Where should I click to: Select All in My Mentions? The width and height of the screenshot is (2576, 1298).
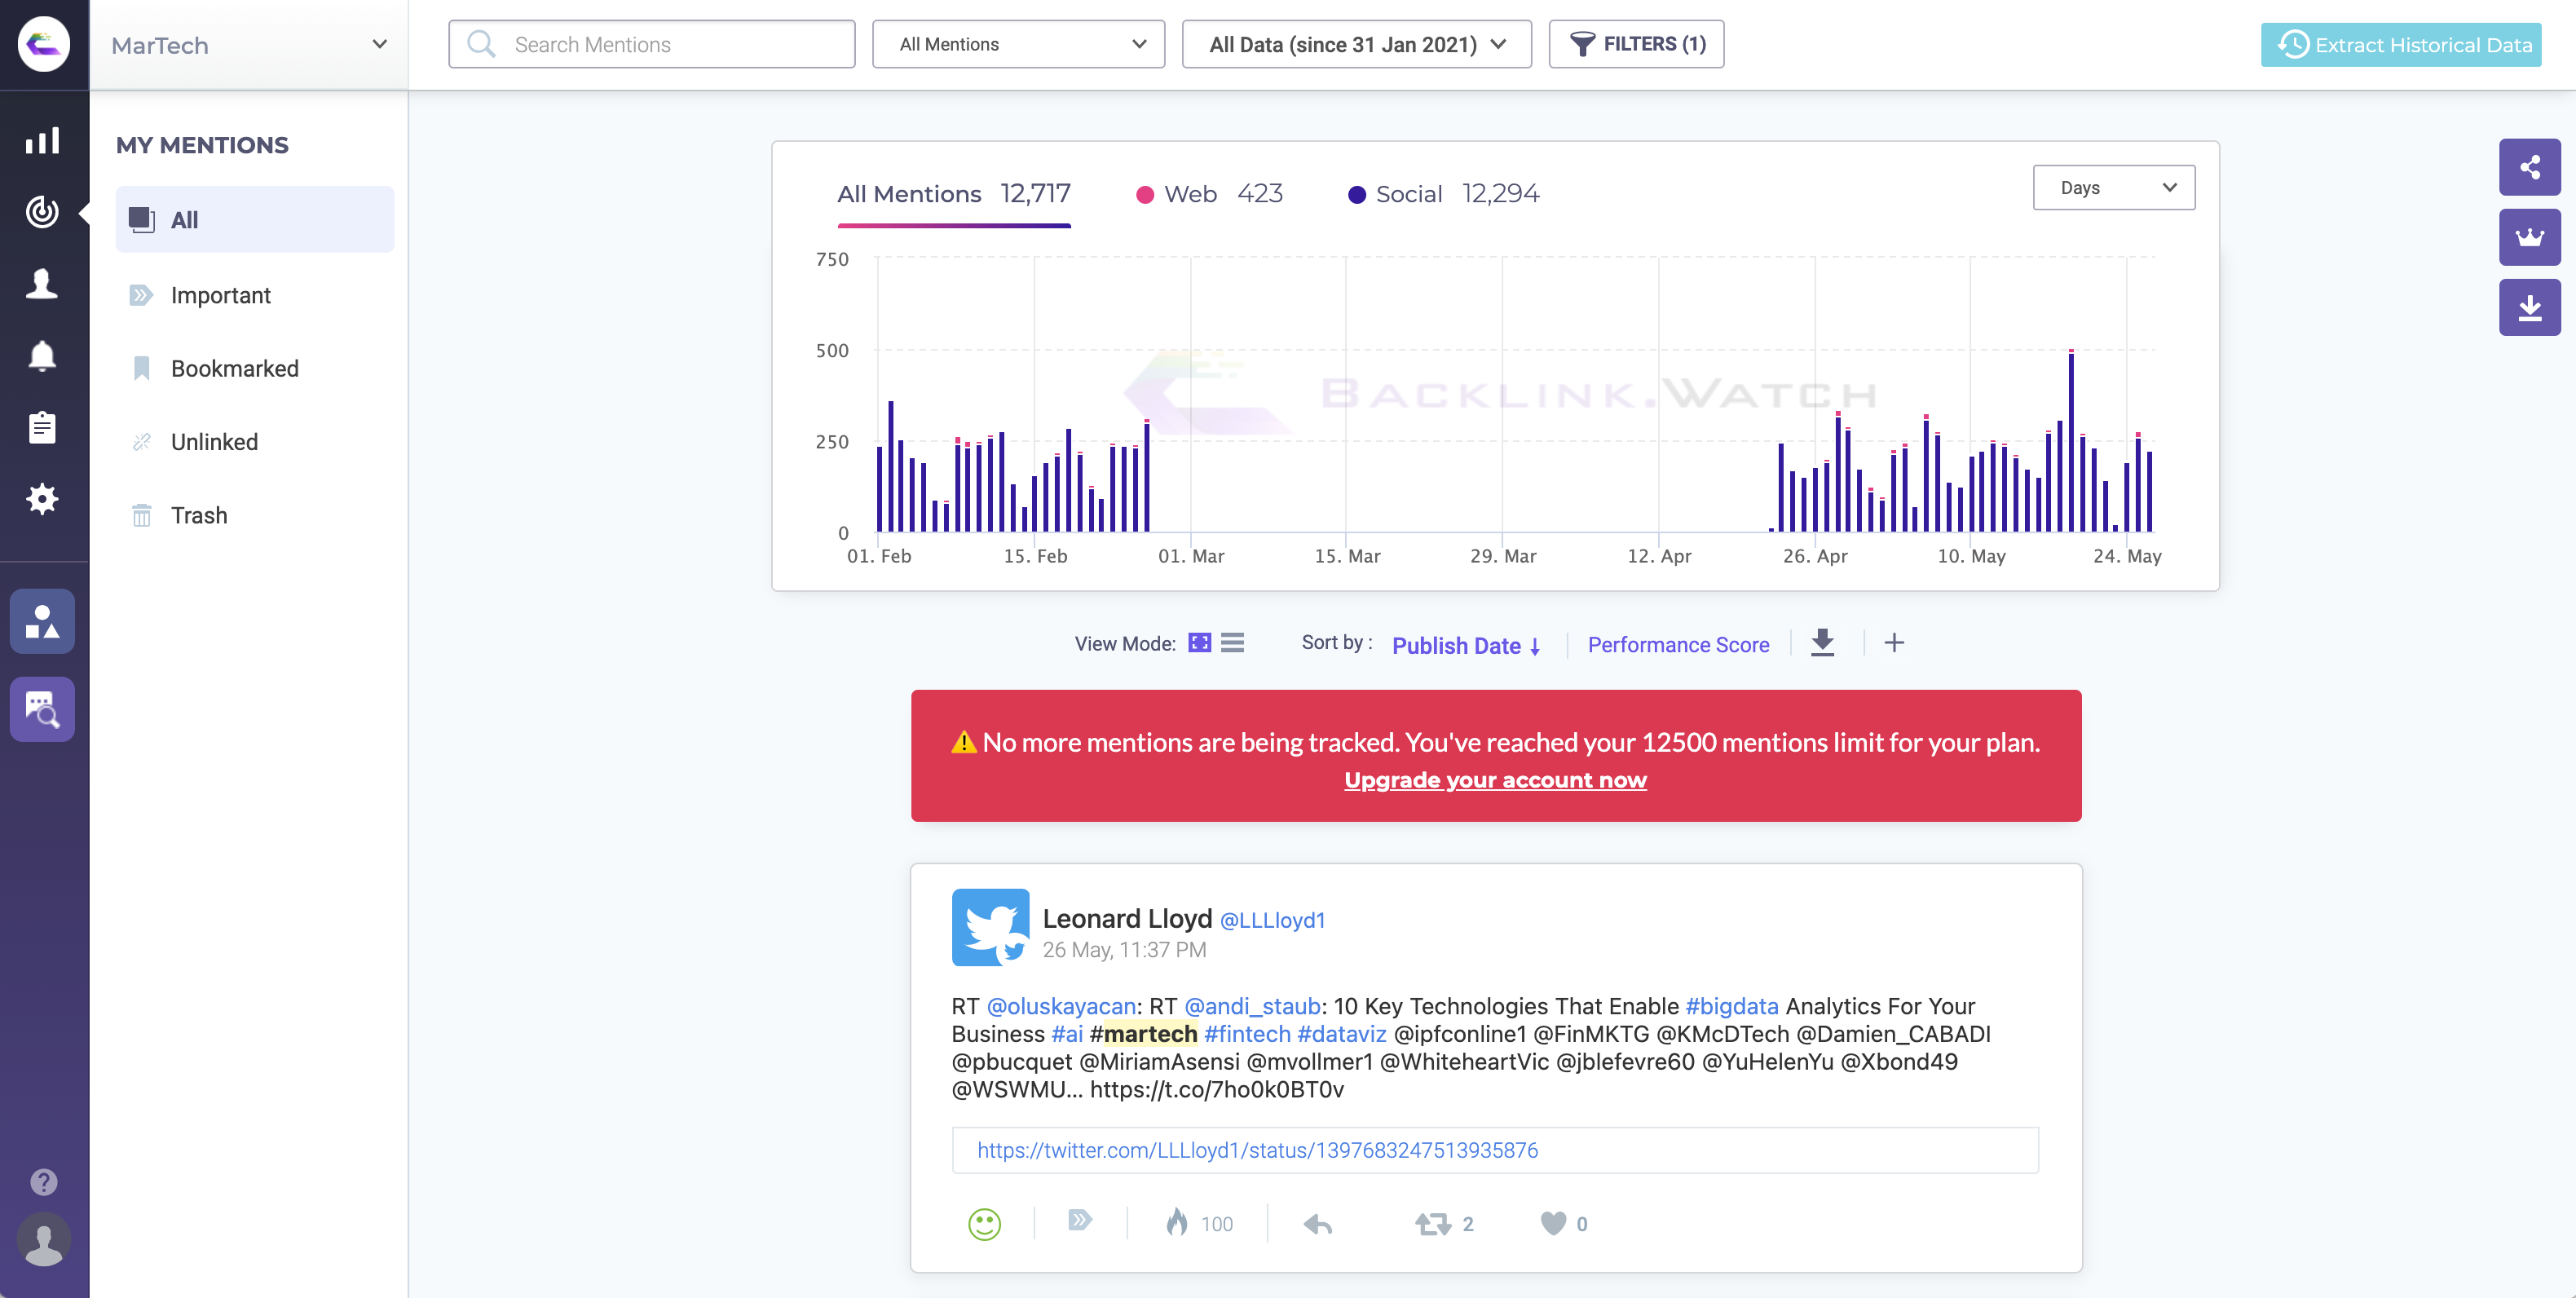255,220
